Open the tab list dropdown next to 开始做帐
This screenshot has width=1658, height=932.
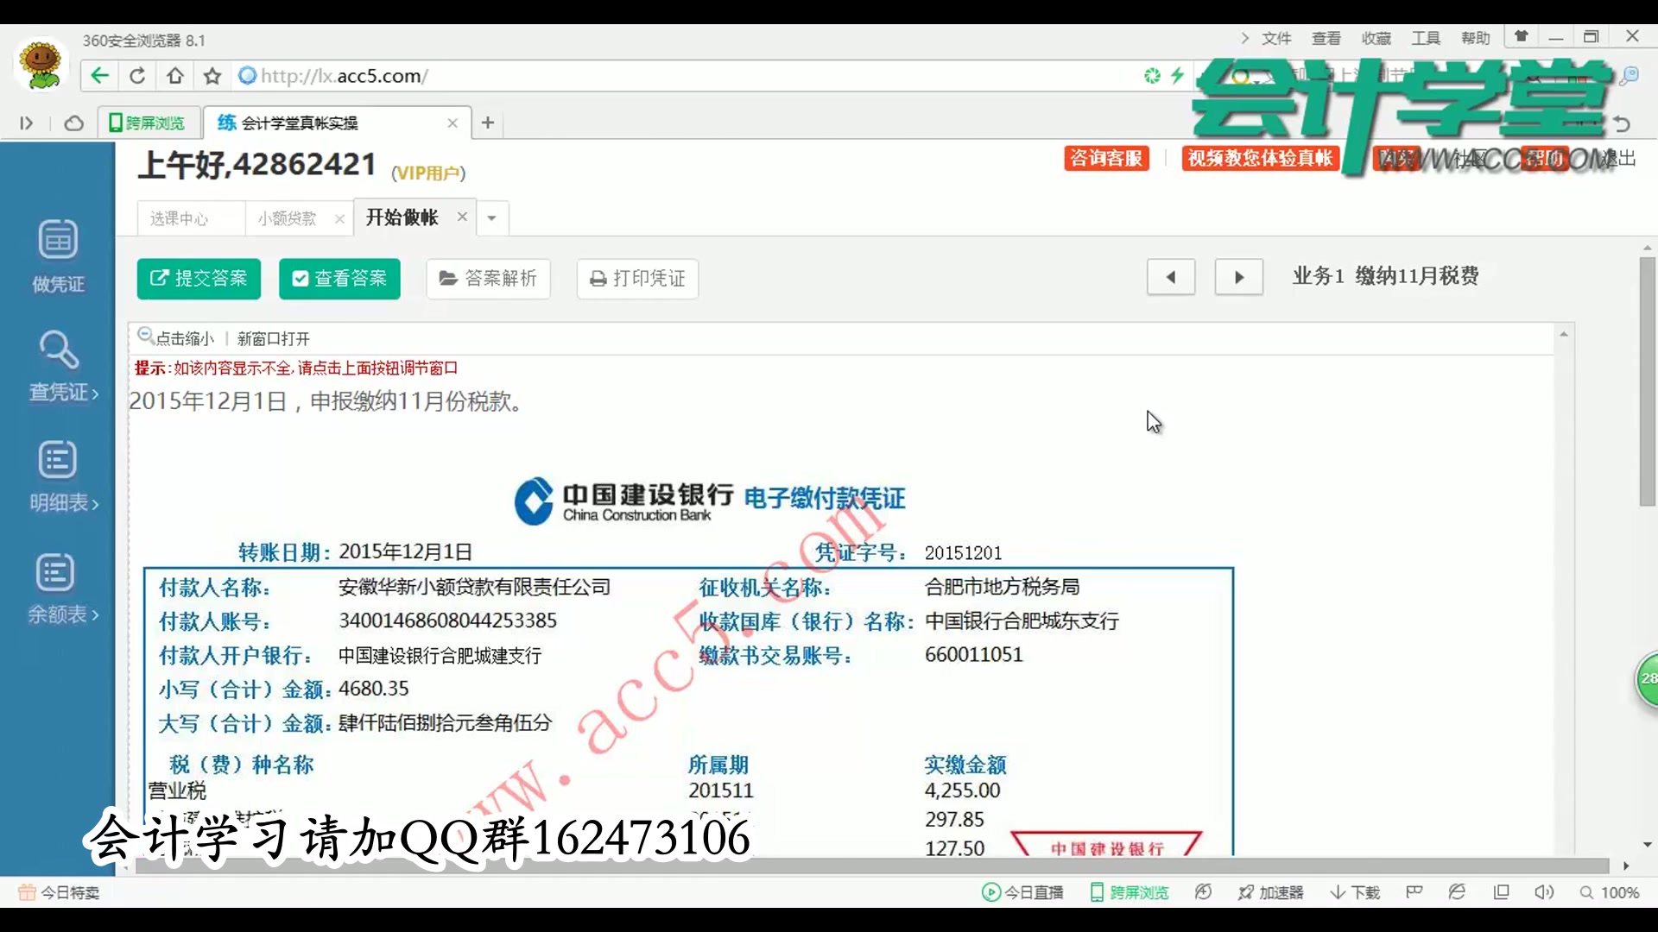[x=491, y=218]
